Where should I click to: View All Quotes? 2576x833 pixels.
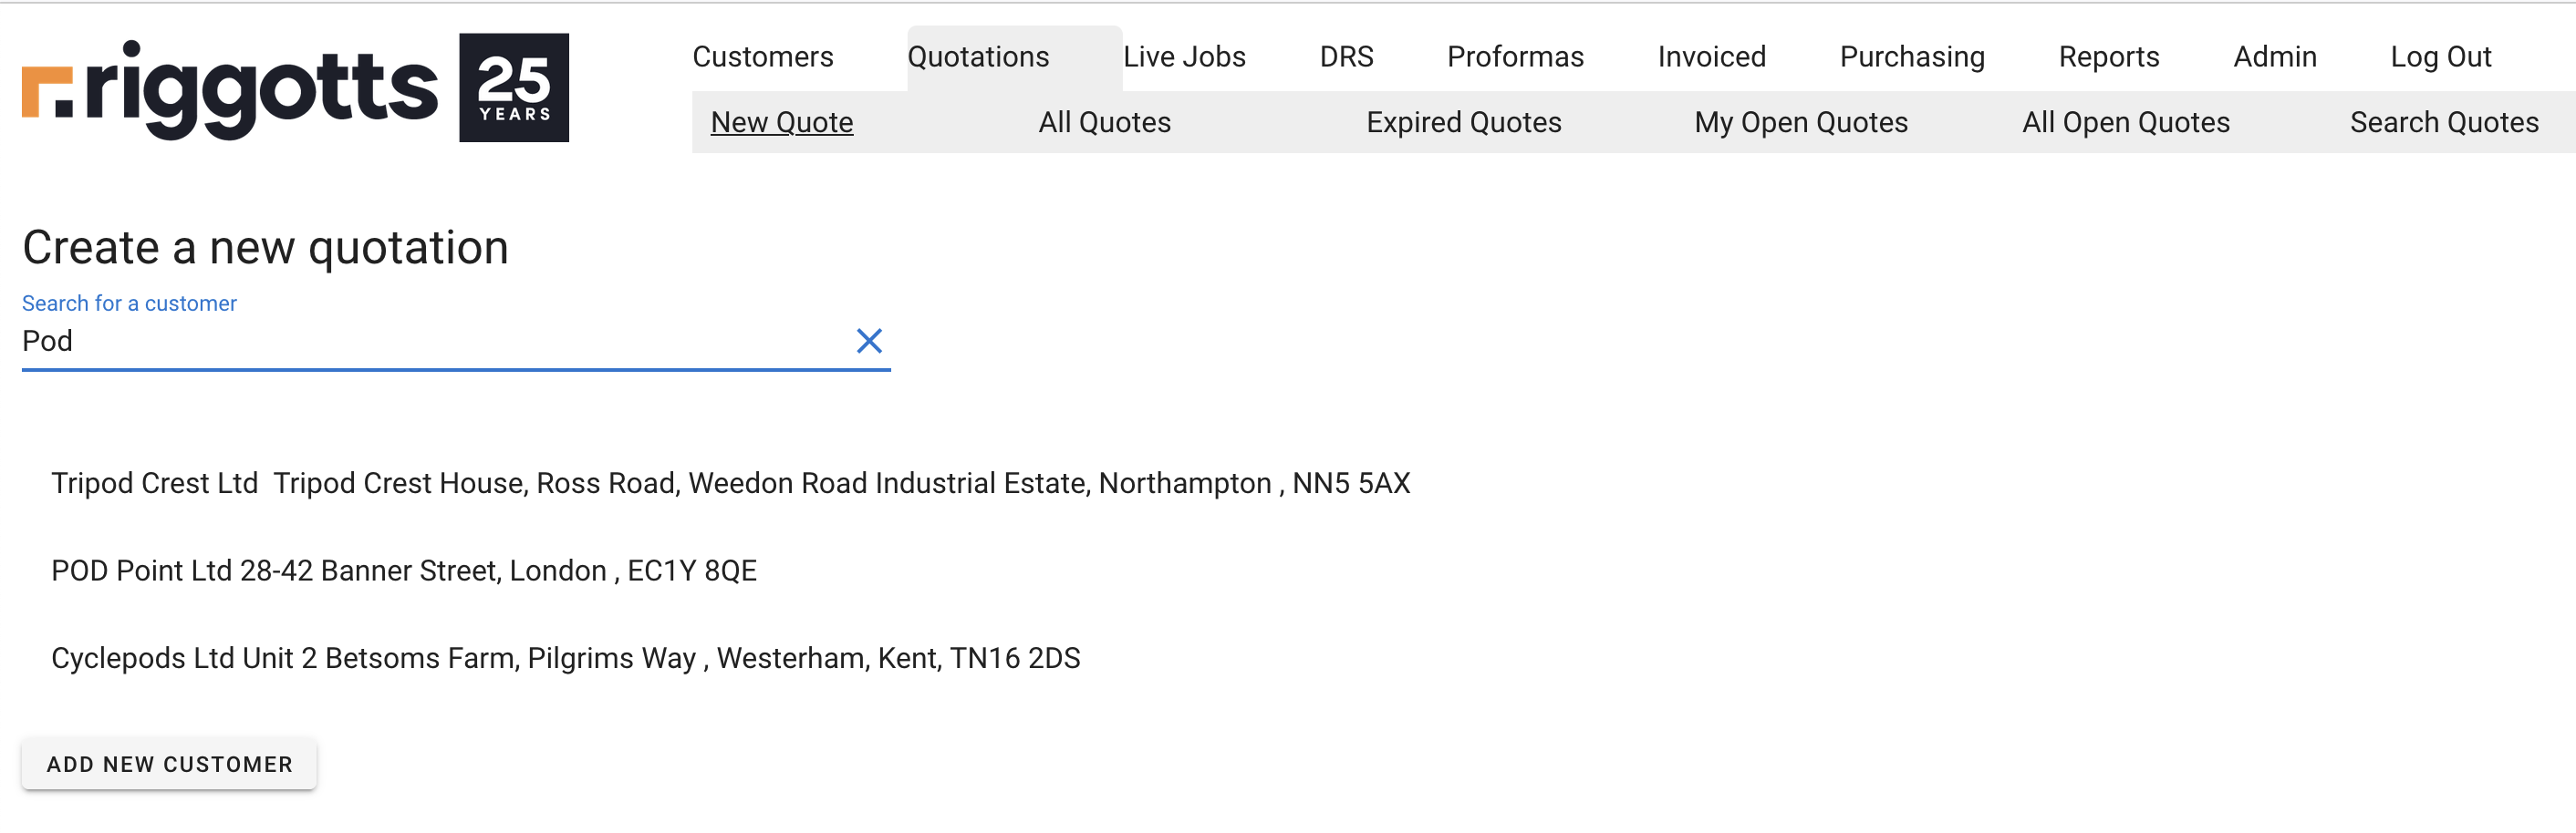point(1104,123)
